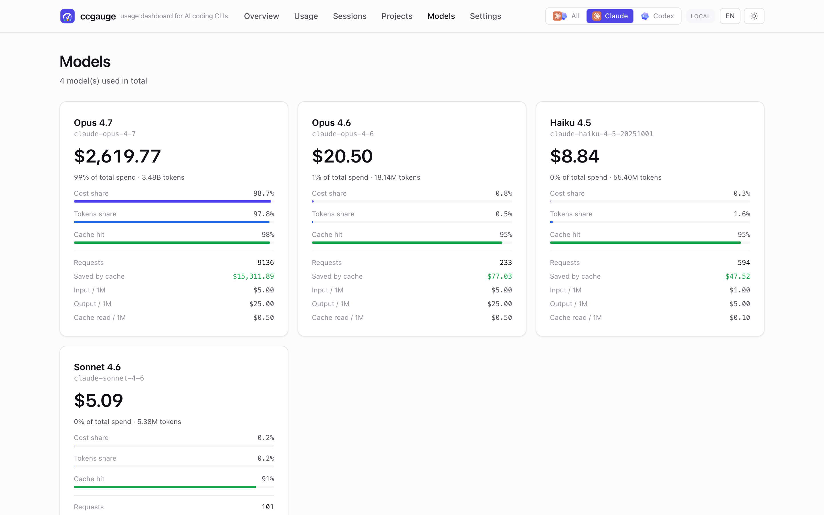This screenshot has width=824, height=515.
Task: Click '1% of total spend · 18.14M tokens'
Action: [x=366, y=177]
